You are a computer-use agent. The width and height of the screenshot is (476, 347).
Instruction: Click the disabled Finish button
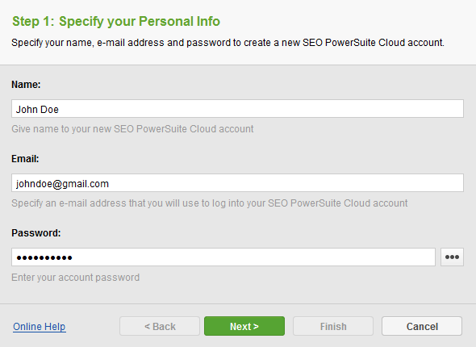pyautogui.click(x=333, y=326)
